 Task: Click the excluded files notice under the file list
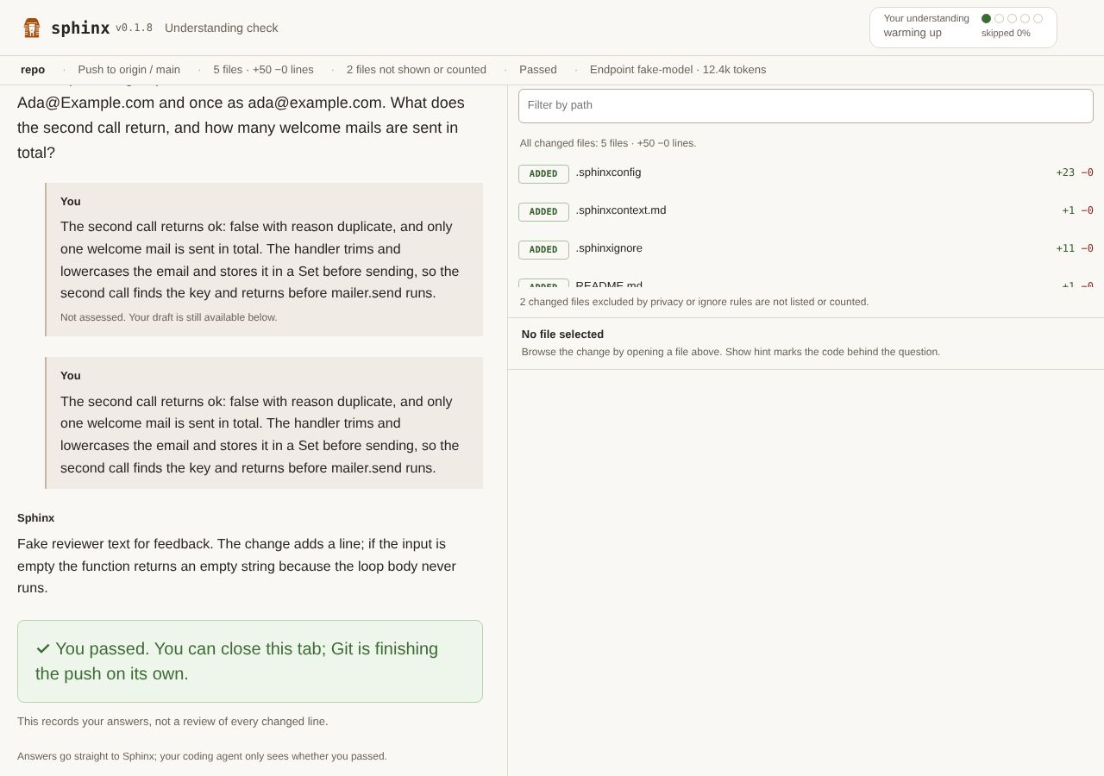694,302
